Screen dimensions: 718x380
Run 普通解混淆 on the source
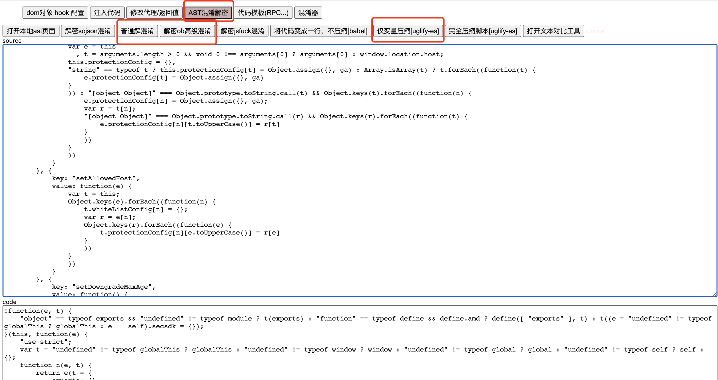pos(137,31)
